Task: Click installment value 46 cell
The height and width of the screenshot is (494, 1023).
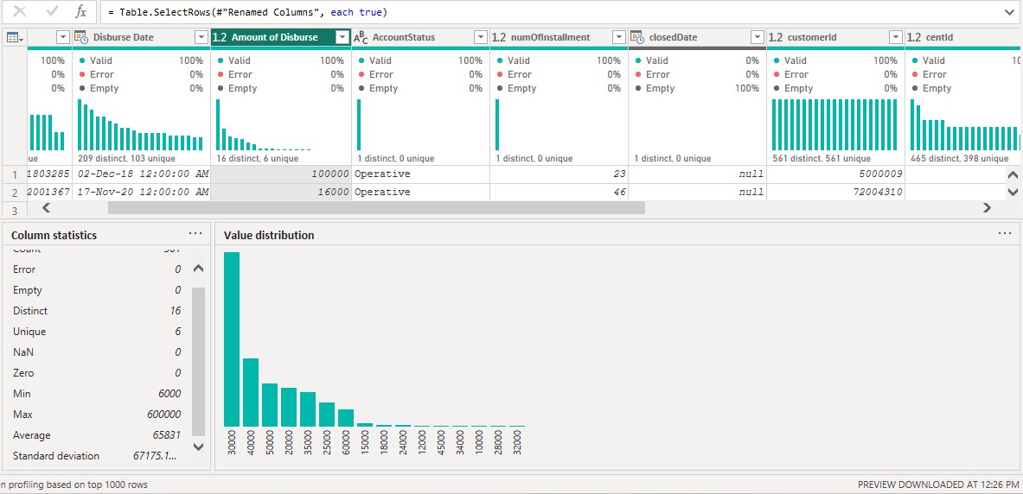Action: pyautogui.click(x=559, y=193)
